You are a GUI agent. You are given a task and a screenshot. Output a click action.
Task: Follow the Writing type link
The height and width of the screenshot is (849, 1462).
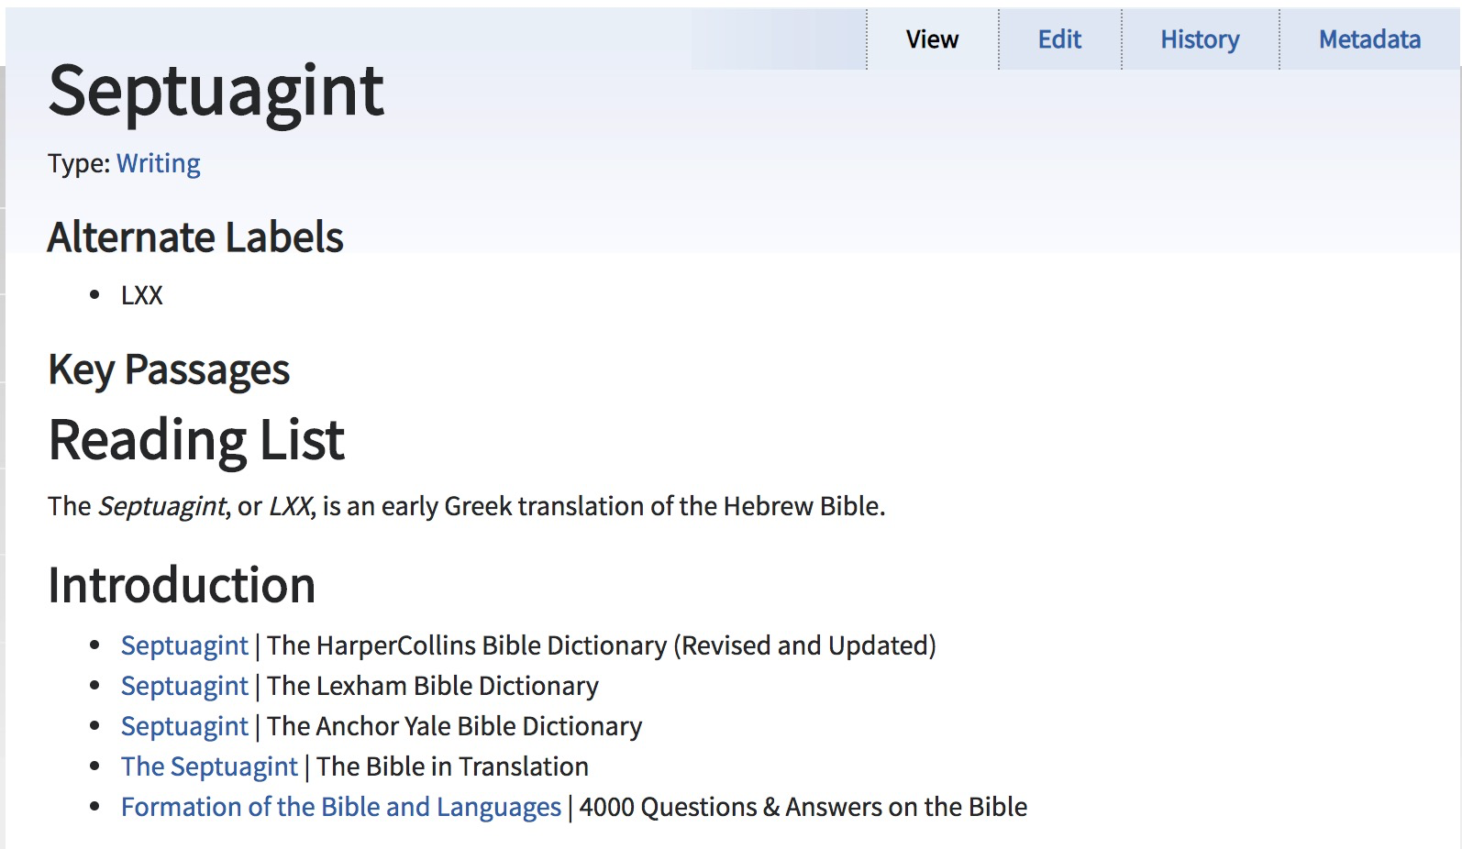[158, 163]
